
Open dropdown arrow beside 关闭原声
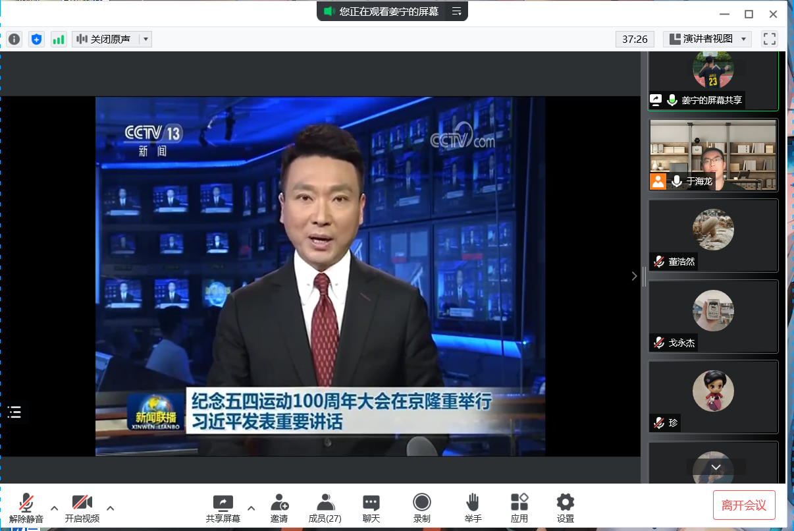tap(146, 40)
